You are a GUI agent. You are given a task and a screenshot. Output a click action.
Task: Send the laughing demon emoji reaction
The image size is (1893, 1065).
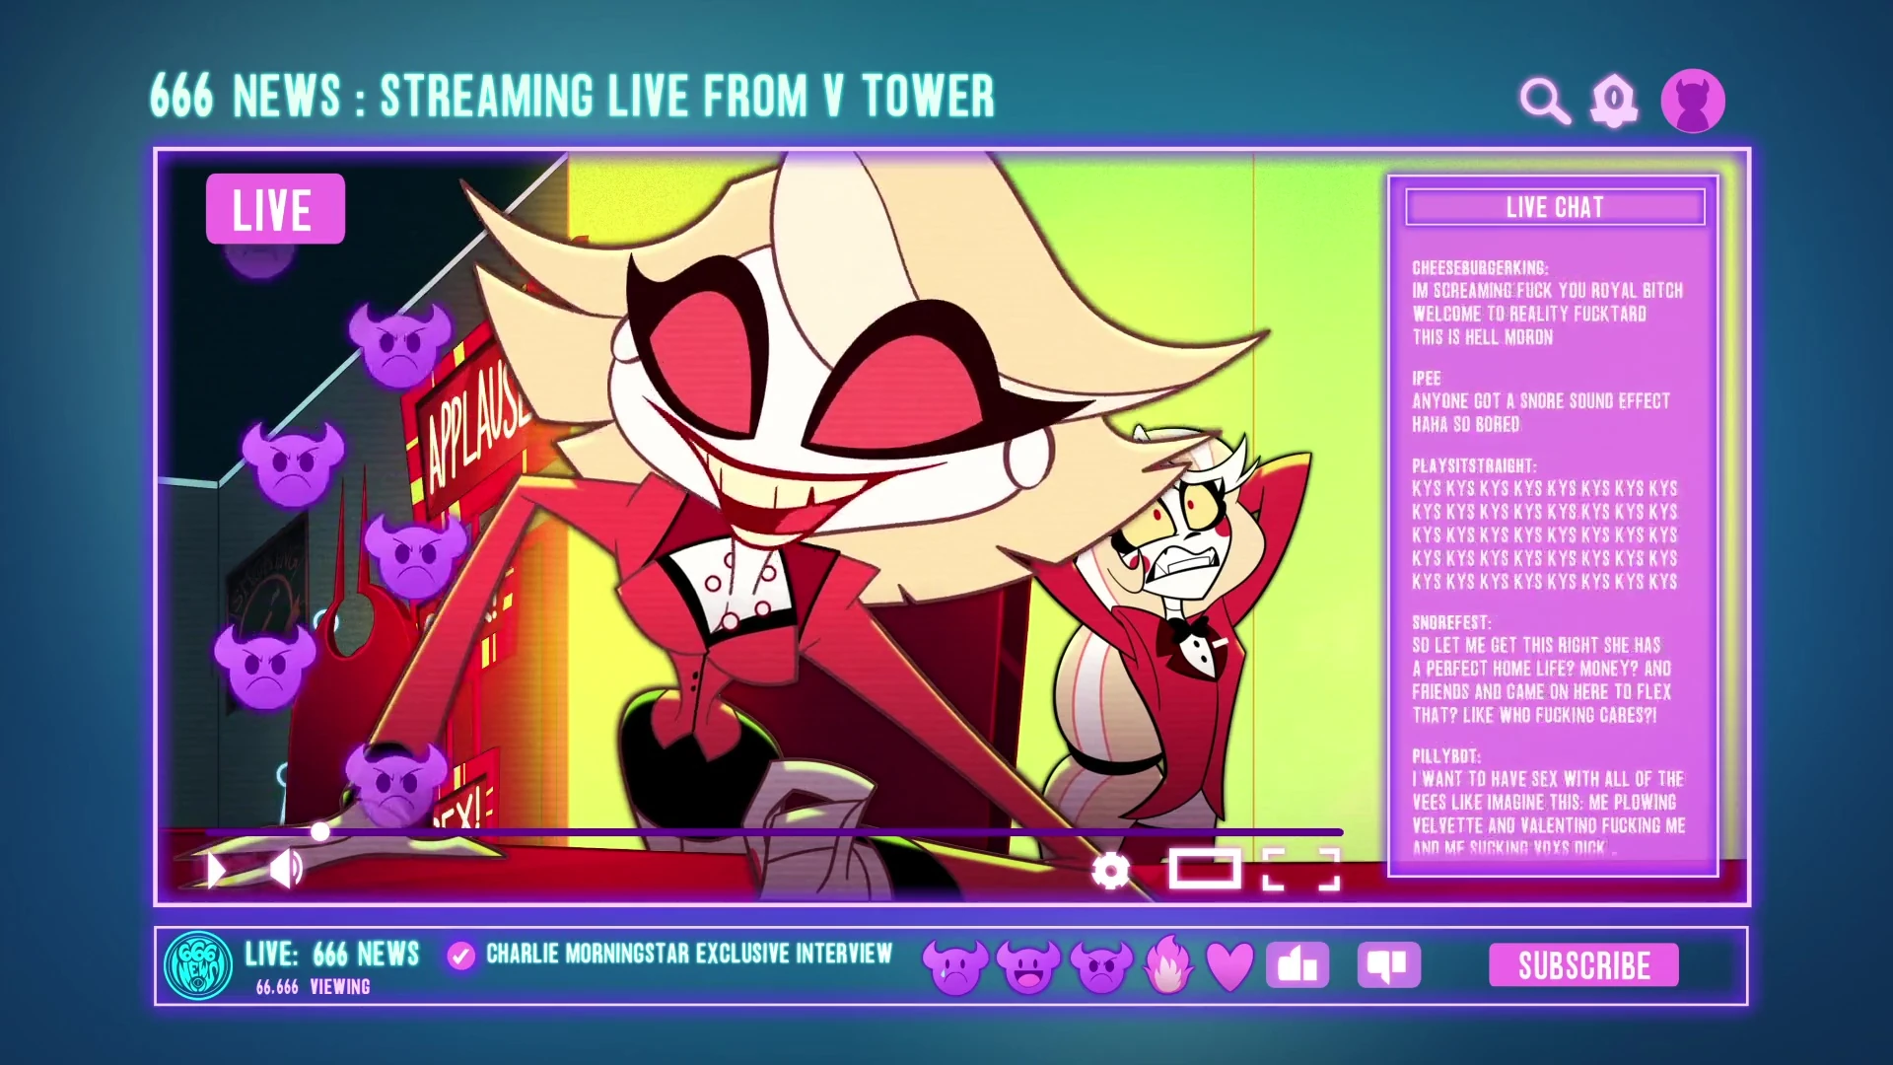pos(1027,965)
